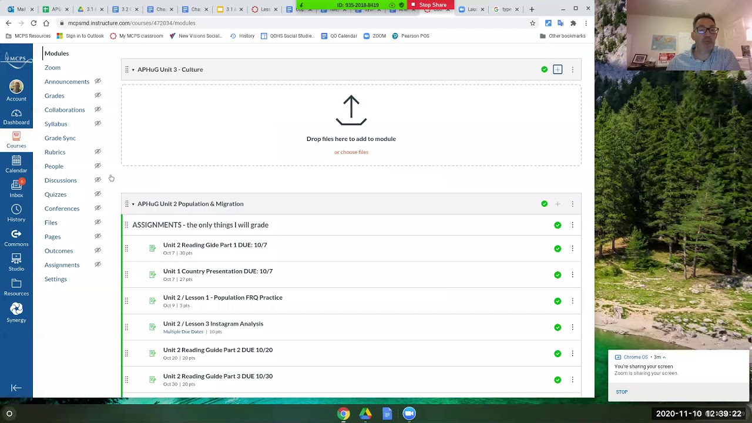Open the Pearson POS bookmark
752x423 pixels.
point(411,36)
